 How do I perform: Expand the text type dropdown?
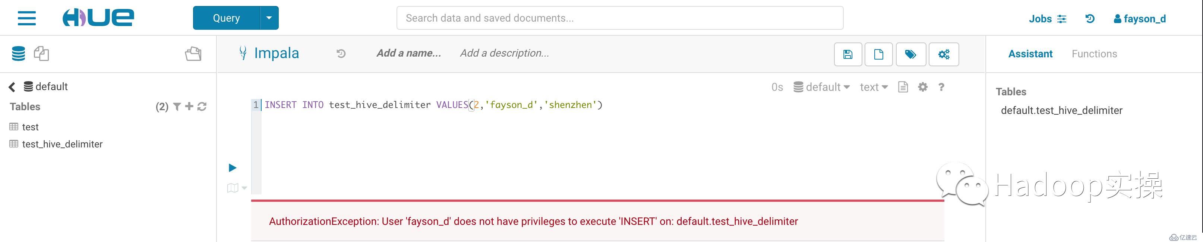coord(873,87)
